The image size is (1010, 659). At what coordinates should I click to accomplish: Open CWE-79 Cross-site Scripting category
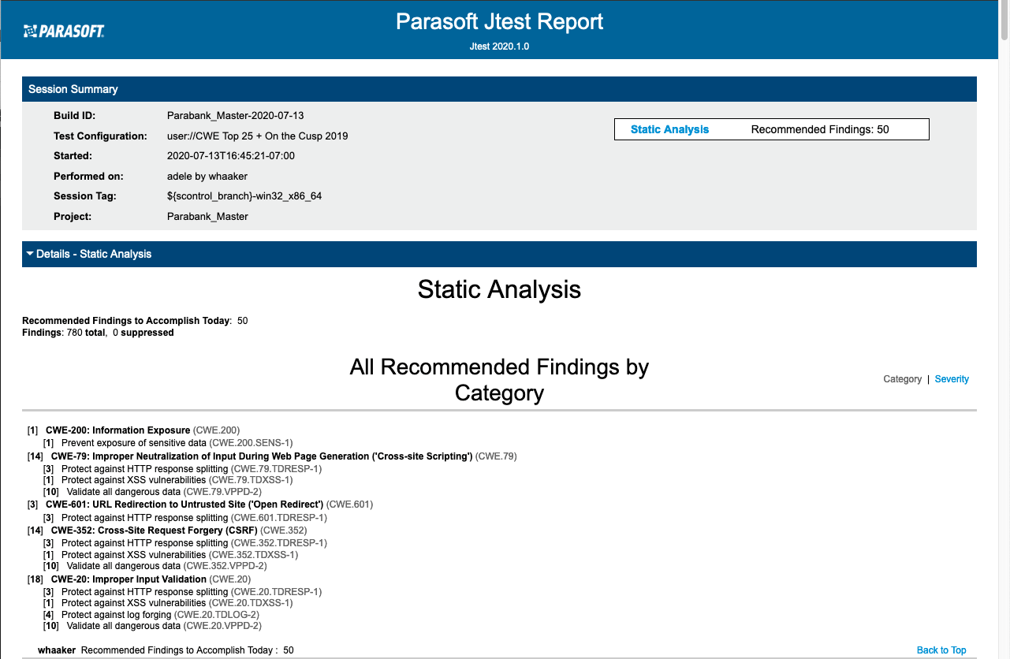coord(261,456)
